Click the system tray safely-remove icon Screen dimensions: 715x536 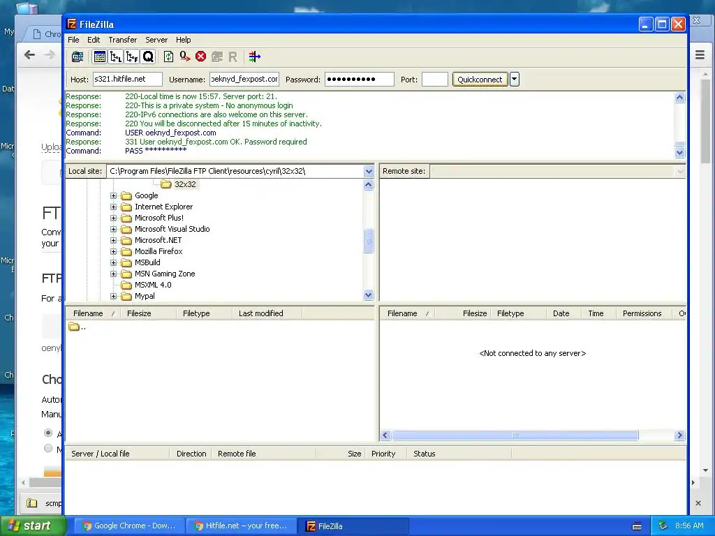click(x=663, y=526)
